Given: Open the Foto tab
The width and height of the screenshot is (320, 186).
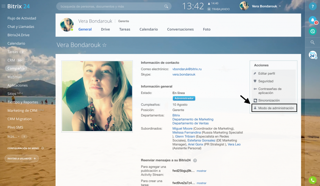Looking at the screenshot, I should tap(207, 29).
